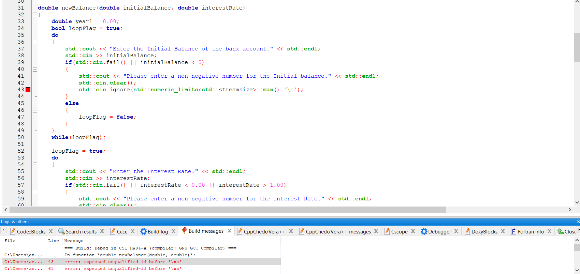Viewport: 580px width, 274px height.
Task: Select the '=== Build: Debug in CS1 HW04-A' row
Action: click(142, 248)
